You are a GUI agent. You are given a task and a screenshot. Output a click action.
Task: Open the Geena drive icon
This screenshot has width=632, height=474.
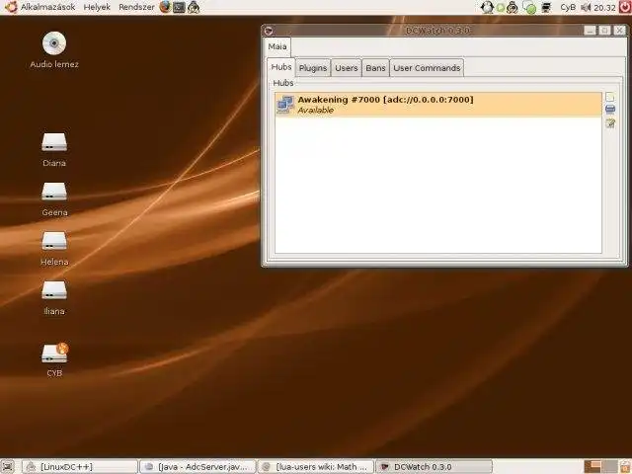point(54,191)
